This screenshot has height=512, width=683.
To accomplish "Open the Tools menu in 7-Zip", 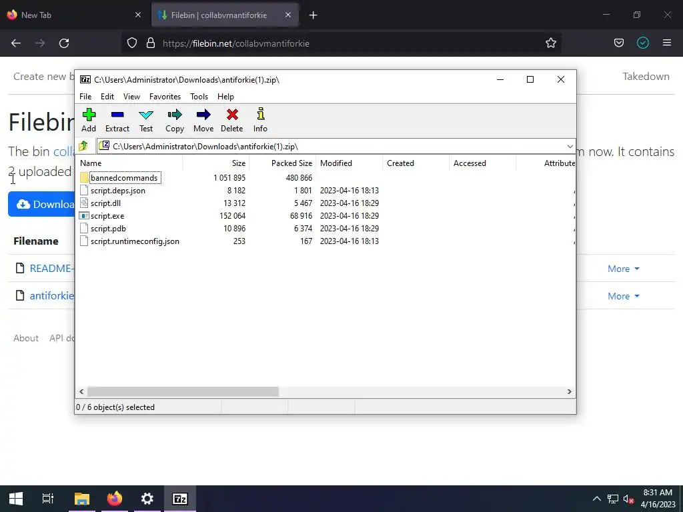I will click(x=199, y=97).
